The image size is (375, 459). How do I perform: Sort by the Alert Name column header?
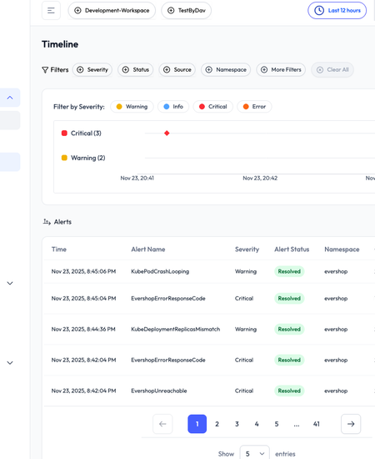(148, 250)
